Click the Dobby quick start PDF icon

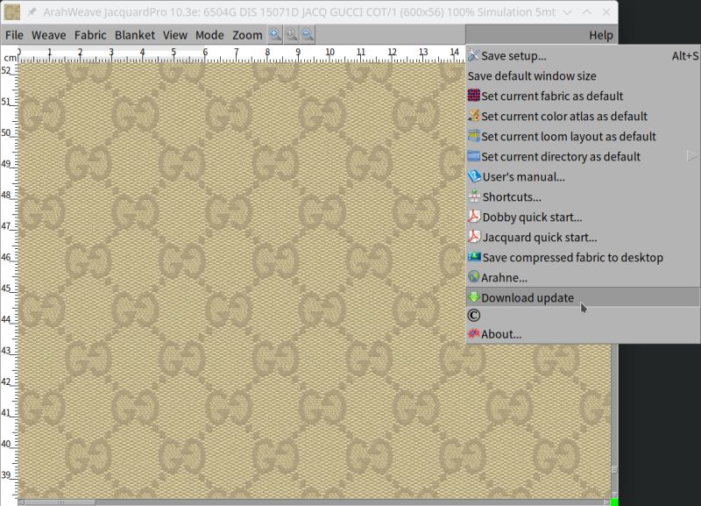pyautogui.click(x=474, y=217)
